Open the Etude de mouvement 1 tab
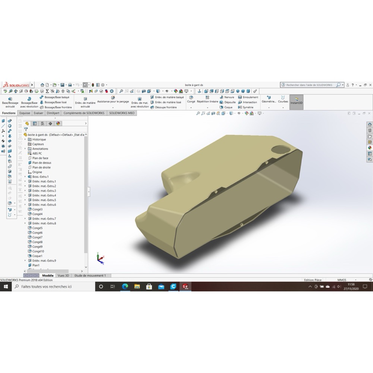 (90, 276)
